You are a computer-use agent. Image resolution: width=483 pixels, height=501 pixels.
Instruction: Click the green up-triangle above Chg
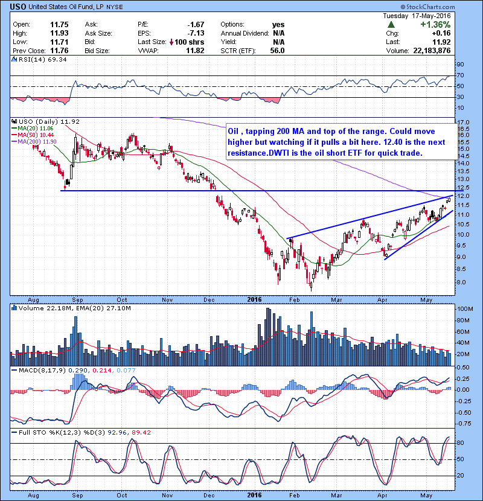pyautogui.click(x=391, y=25)
